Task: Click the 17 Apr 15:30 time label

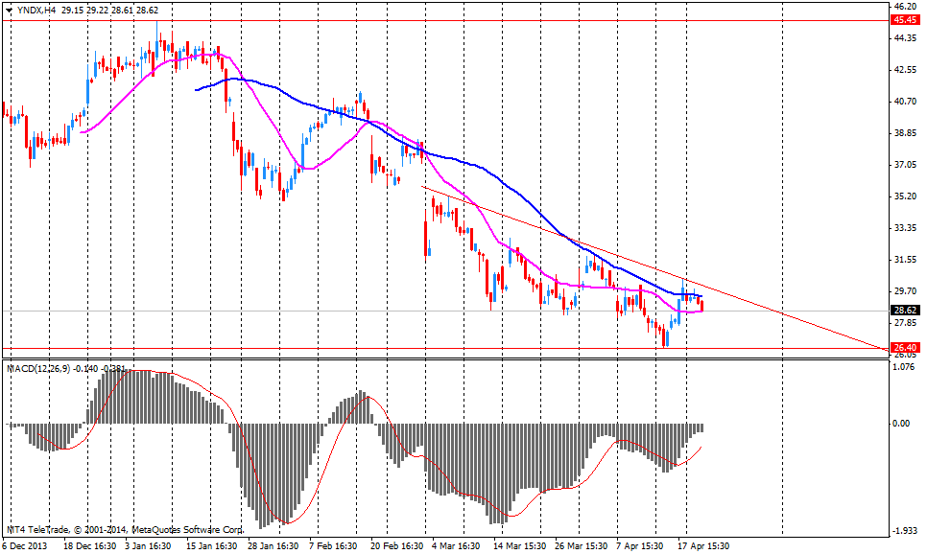Action: (703, 546)
